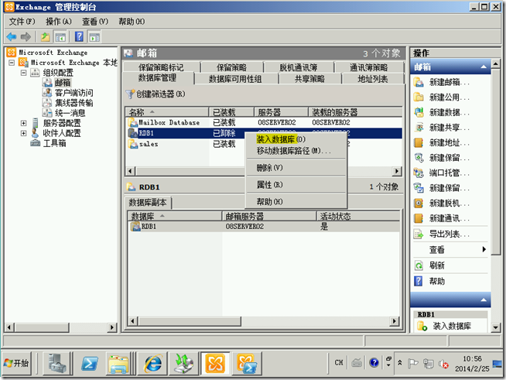Open the Help toolbar icon
The width and height of the screenshot is (506, 380).
pos(79,37)
